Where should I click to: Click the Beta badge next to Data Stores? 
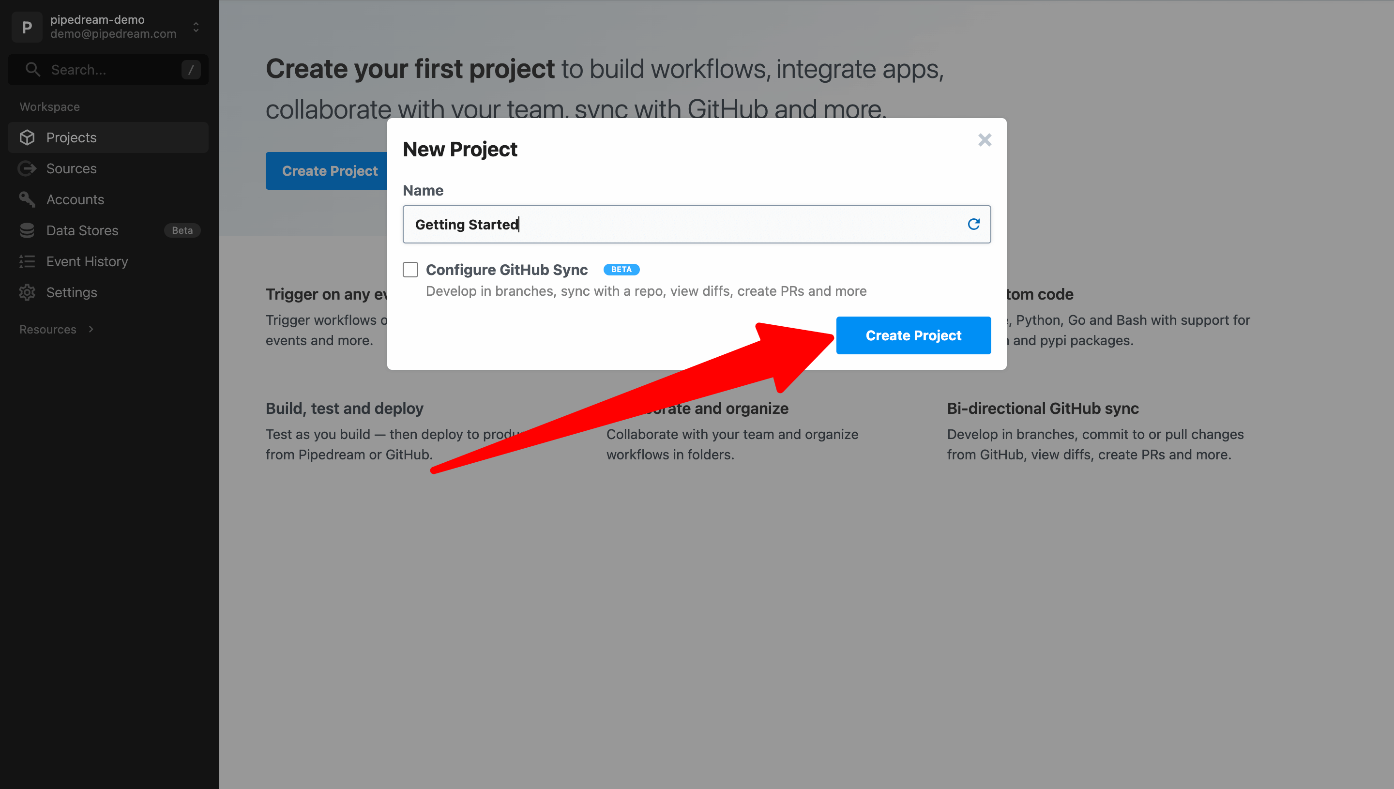point(182,230)
